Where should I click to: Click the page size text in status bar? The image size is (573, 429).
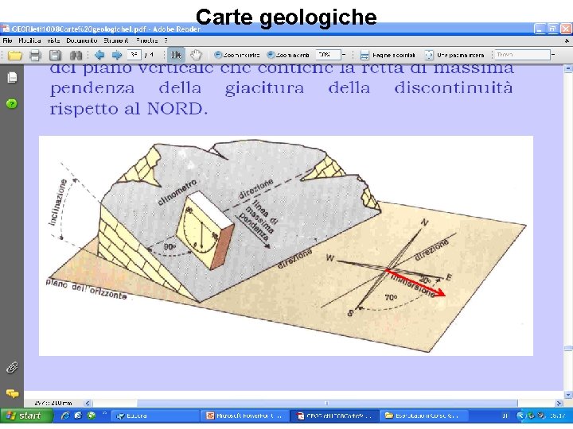(x=53, y=403)
